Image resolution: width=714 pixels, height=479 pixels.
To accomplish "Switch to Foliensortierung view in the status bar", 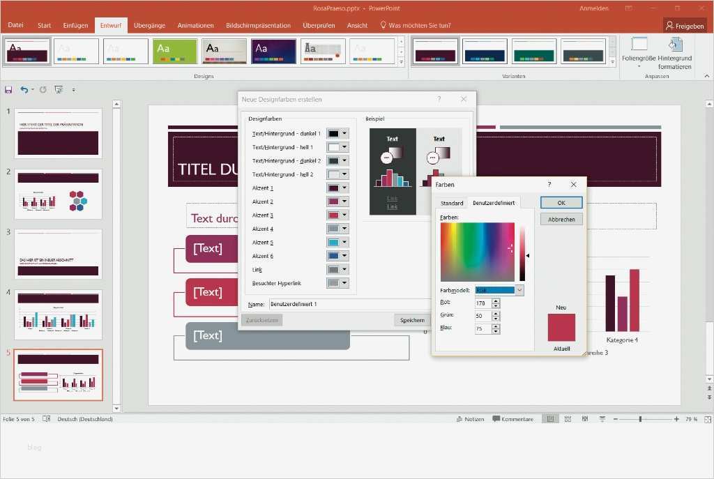I will point(568,418).
